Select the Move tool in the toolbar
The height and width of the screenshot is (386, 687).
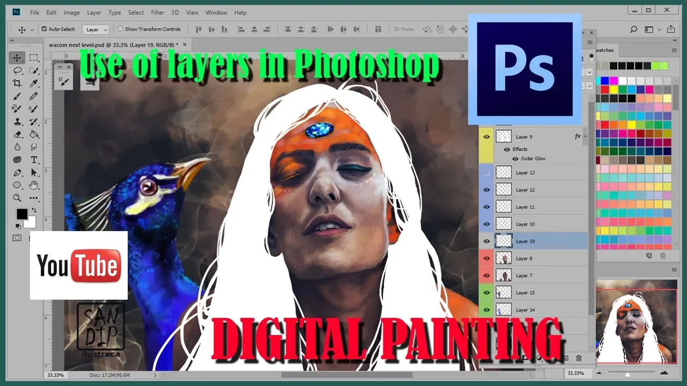click(x=17, y=58)
